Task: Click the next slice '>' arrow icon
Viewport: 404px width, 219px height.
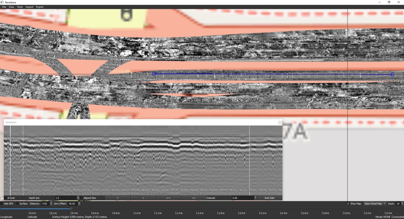Action: (142, 198)
